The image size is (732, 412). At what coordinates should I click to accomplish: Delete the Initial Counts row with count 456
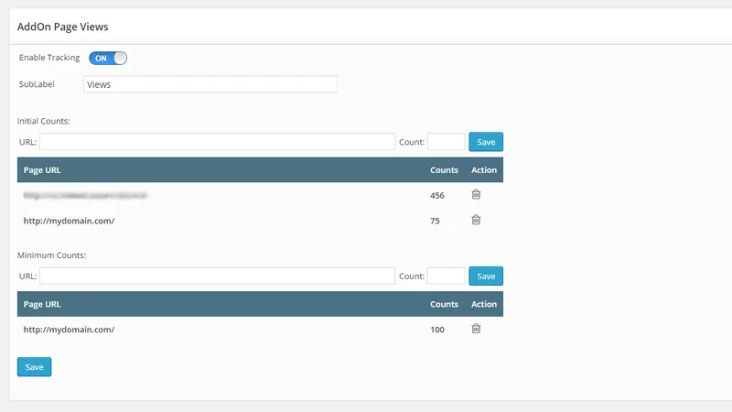[476, 194]
